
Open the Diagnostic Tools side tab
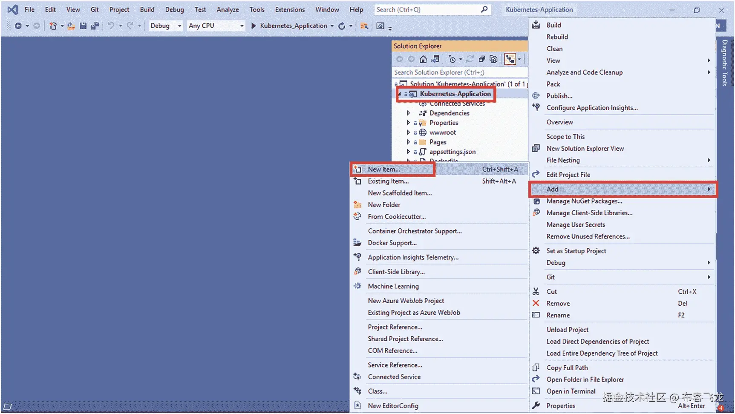(725, 63)
